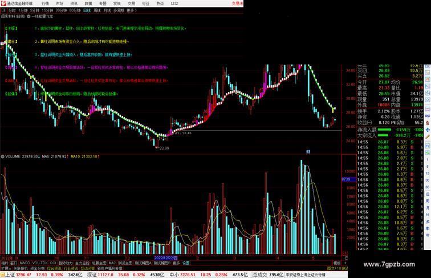The width and height of the screenshot is (431, 278).
Task: Click the RSI icon in right toolbar
Action: 428,116
